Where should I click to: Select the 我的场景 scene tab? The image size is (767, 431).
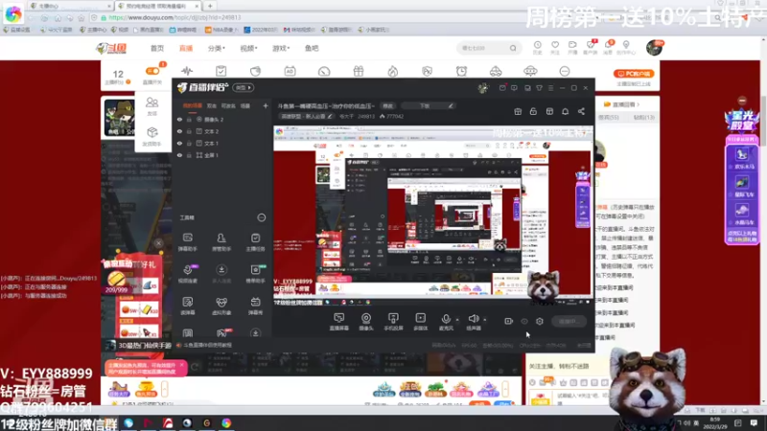point(193,105)
